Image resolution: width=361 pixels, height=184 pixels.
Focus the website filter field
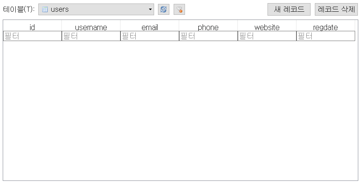(267, 36)
